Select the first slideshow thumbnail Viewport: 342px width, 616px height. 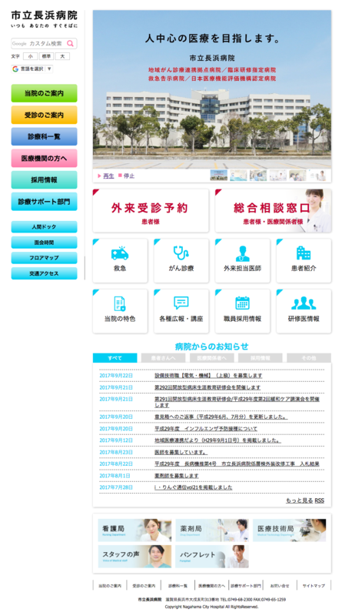219,176
